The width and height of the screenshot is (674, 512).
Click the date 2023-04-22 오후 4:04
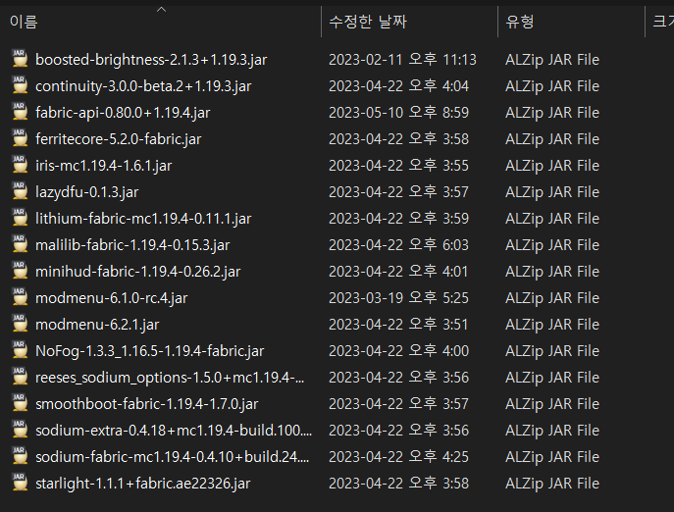[398, 86]
